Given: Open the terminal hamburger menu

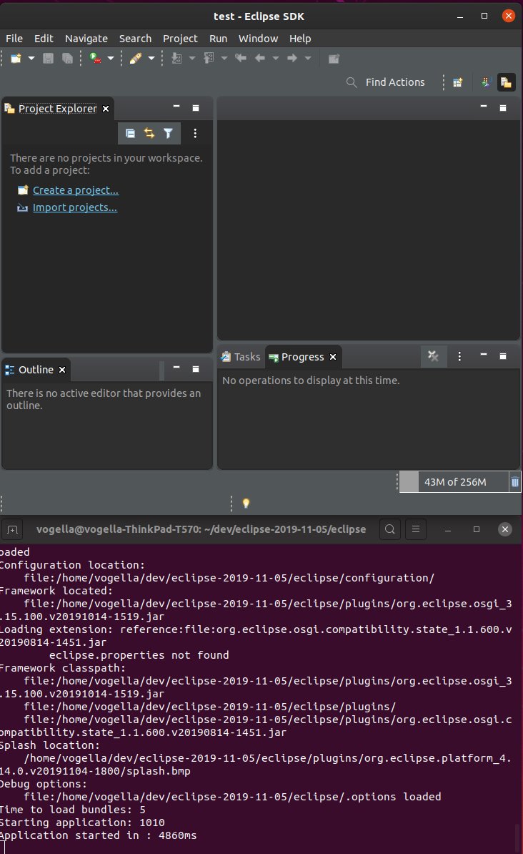Looking at the screenshot, I should tap(416, 529).
